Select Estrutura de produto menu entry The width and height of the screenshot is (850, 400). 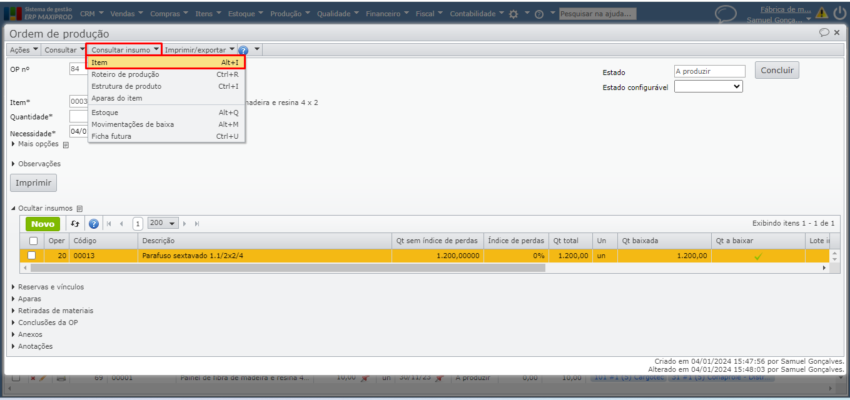click(166, 86)
